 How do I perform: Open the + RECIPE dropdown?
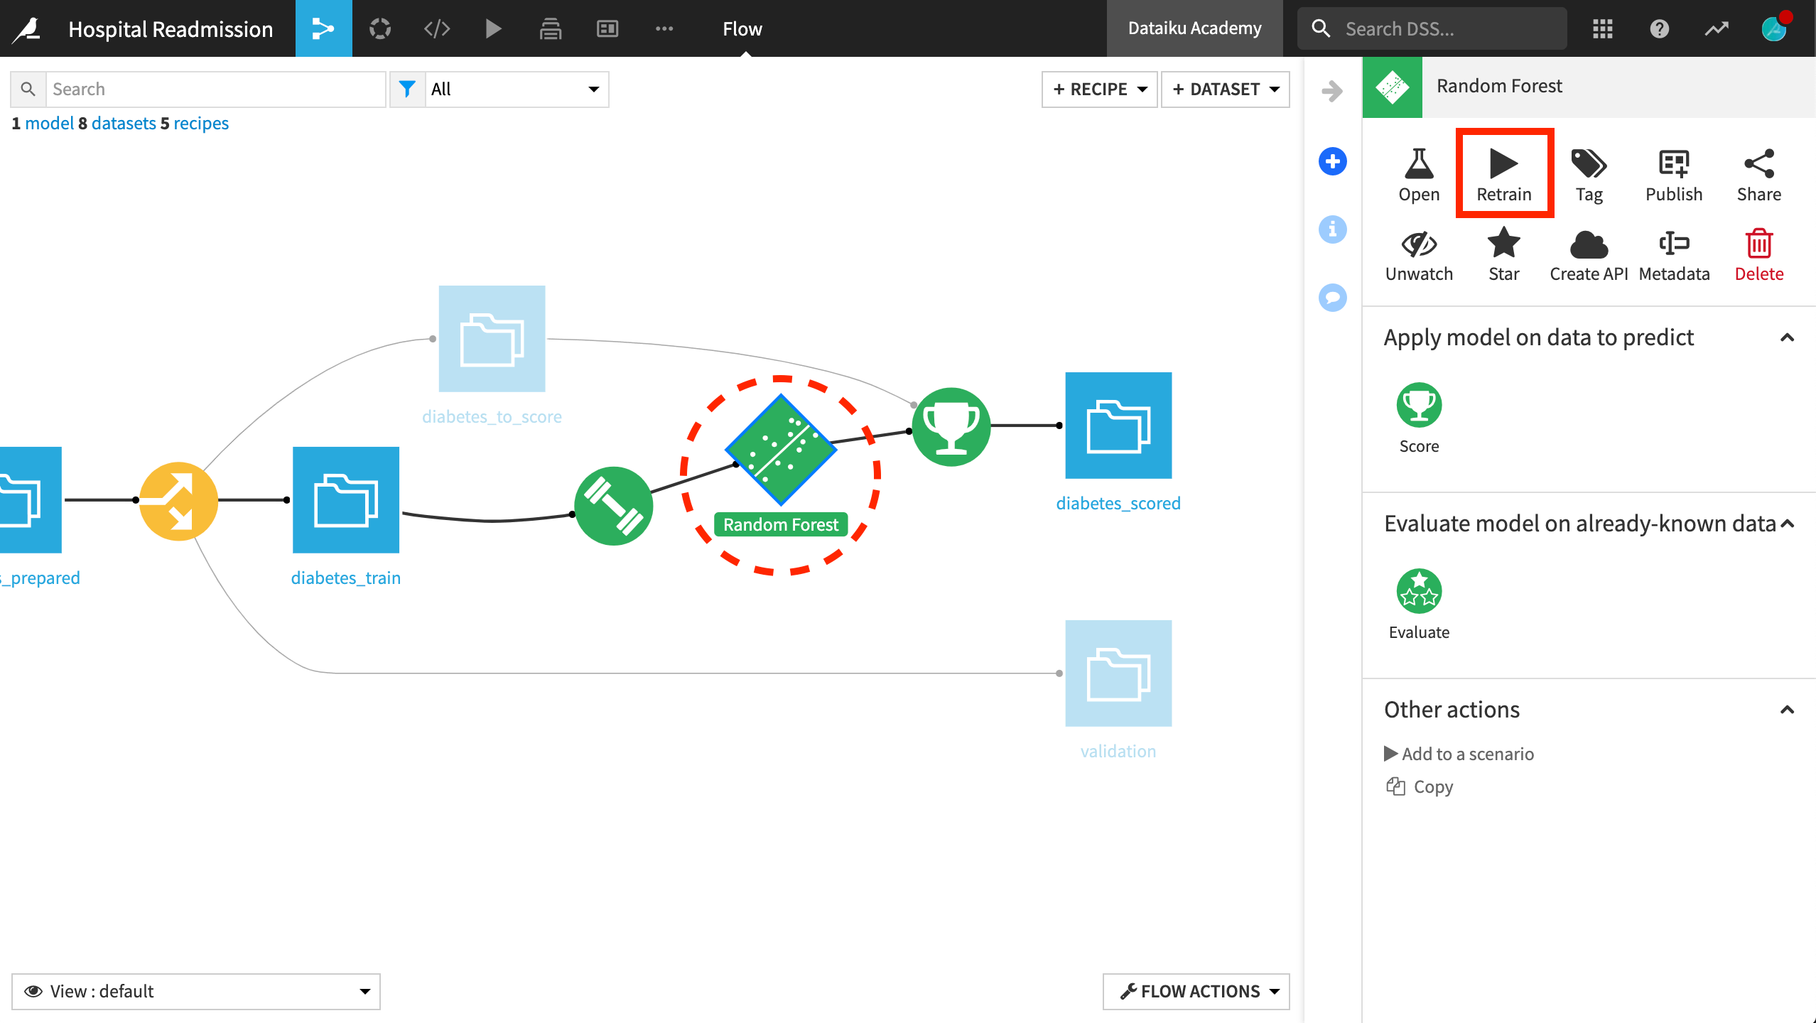1099,89
